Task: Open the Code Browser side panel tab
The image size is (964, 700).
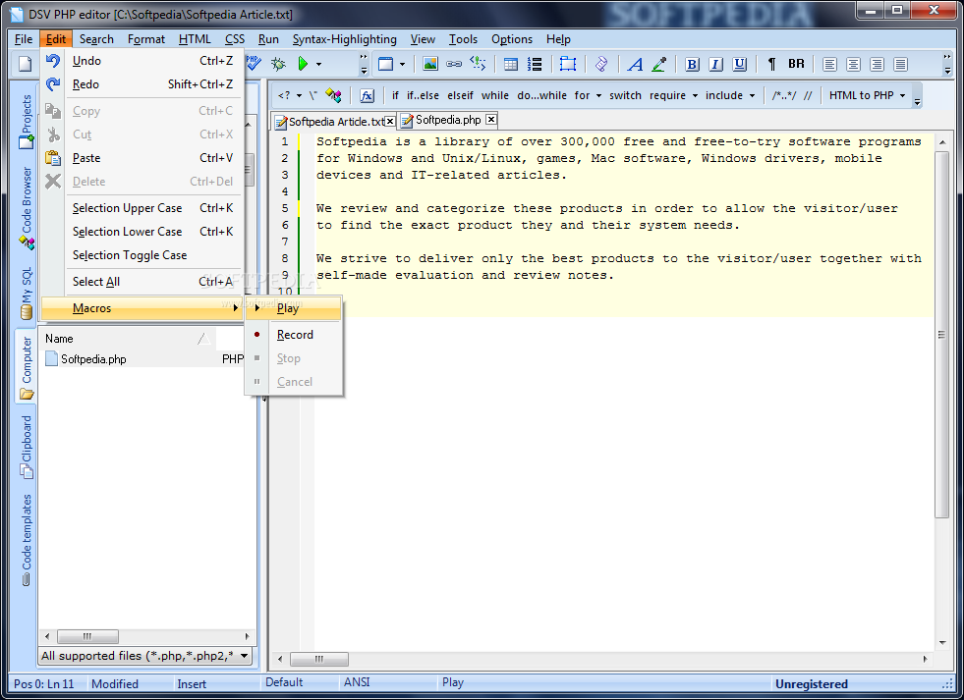Action: 26,207
